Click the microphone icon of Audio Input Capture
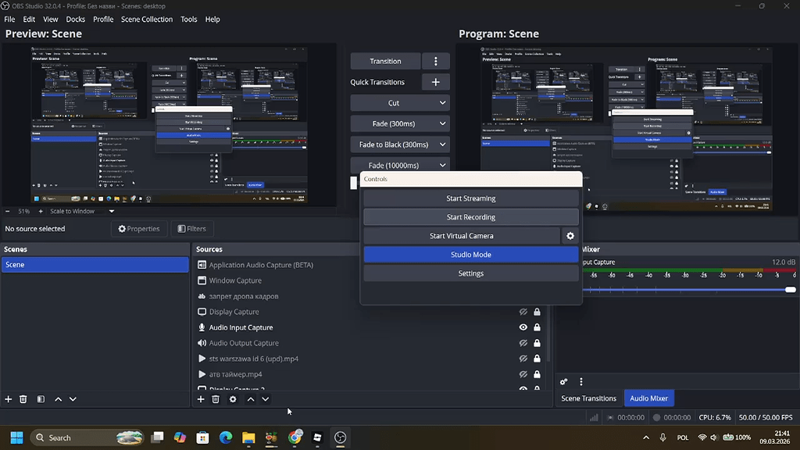This screenshot has width=800, height=450. [x=202, y=327]
